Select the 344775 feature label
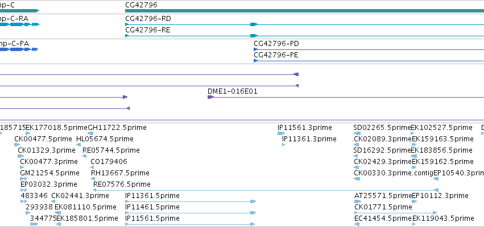This screenshot has height=227, width=484. pyautogui.click(x=43, y=218)
